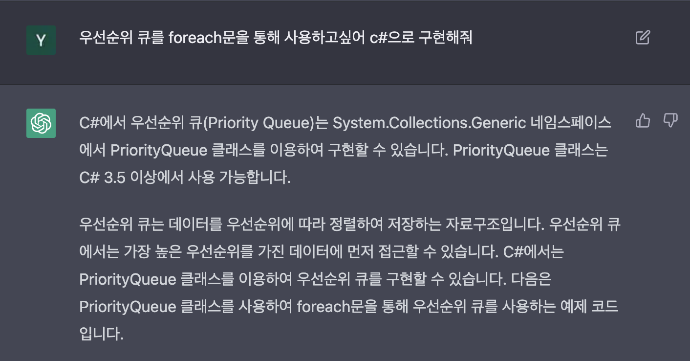690x361 pixels.
Task: Toggle positive feedback on the answer
Action: tap(643, 121)
